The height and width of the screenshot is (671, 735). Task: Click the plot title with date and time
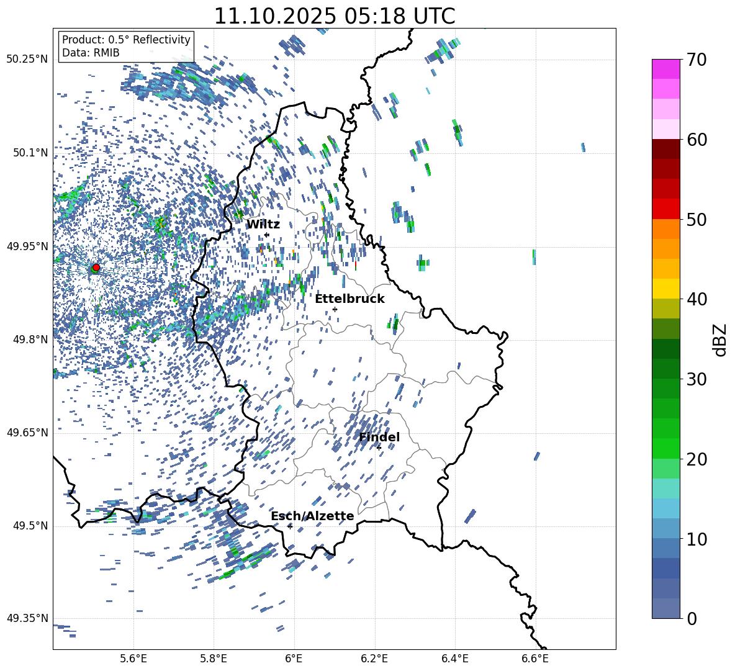click(334, 16)
